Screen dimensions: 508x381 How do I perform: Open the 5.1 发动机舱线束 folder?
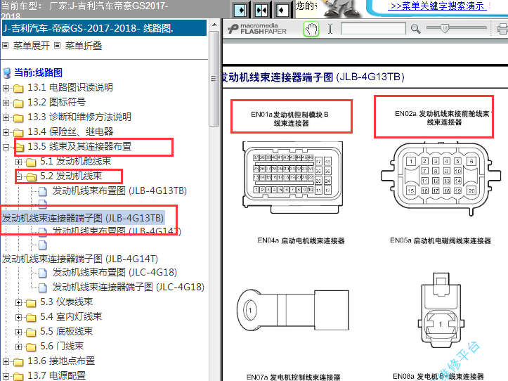tap(75, 161)
